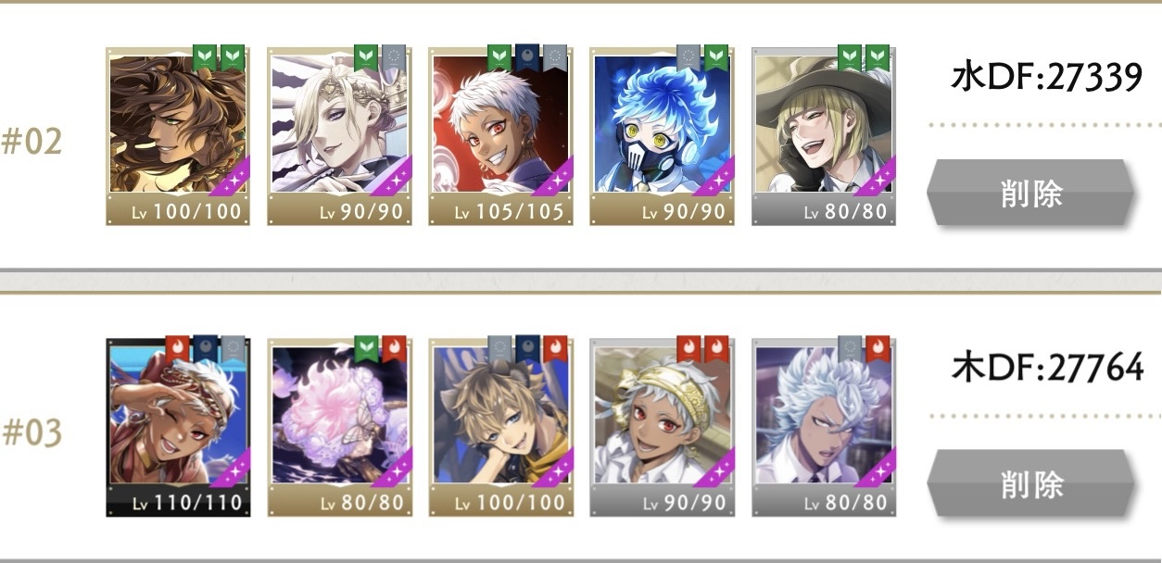Select the blue-haired gas mask character card
This screenshot has width=1162, height=563.
[x=662, y=136]
